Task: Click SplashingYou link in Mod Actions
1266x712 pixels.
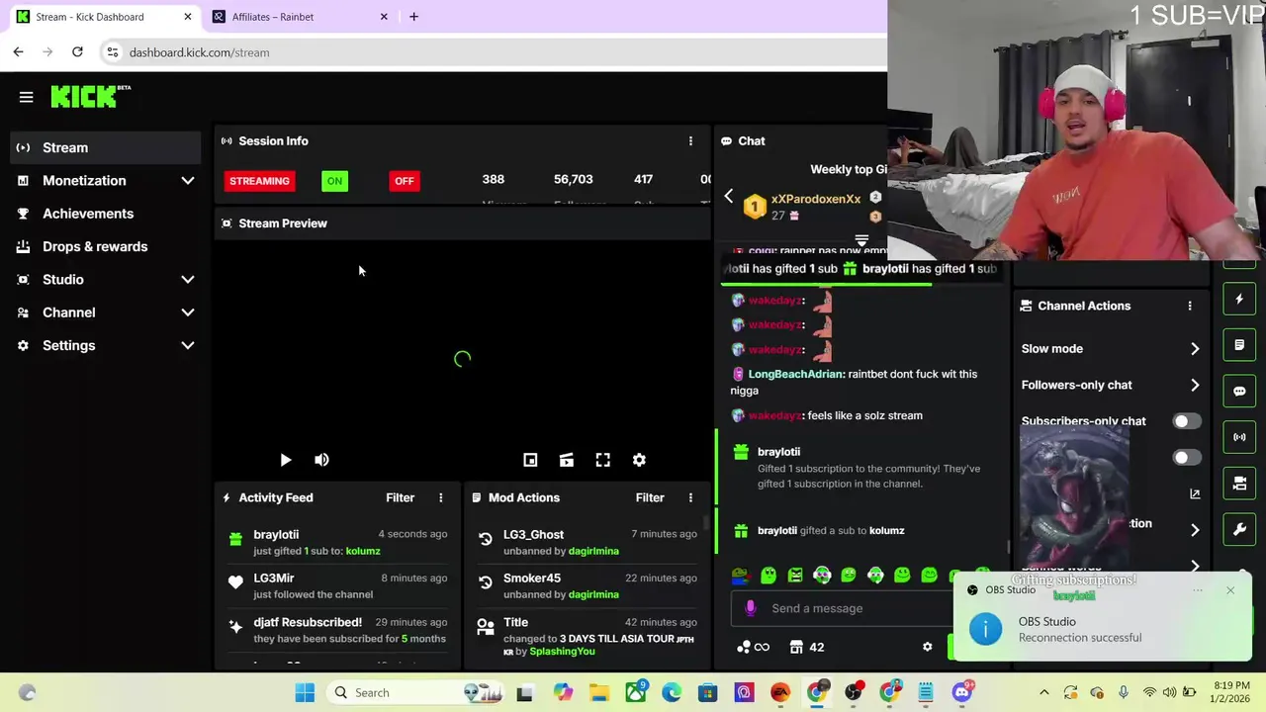Action: point(562,652)
